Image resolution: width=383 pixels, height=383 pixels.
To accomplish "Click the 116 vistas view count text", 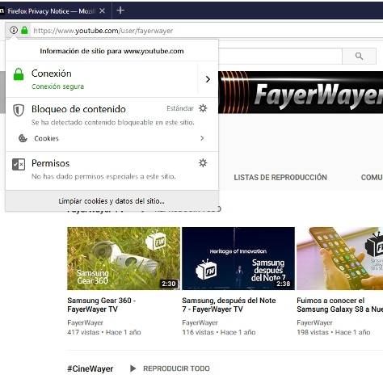I will 198,332.
